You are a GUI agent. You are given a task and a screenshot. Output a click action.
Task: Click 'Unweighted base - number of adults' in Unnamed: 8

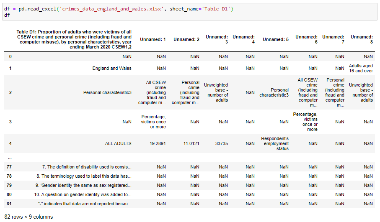(361, 93)
